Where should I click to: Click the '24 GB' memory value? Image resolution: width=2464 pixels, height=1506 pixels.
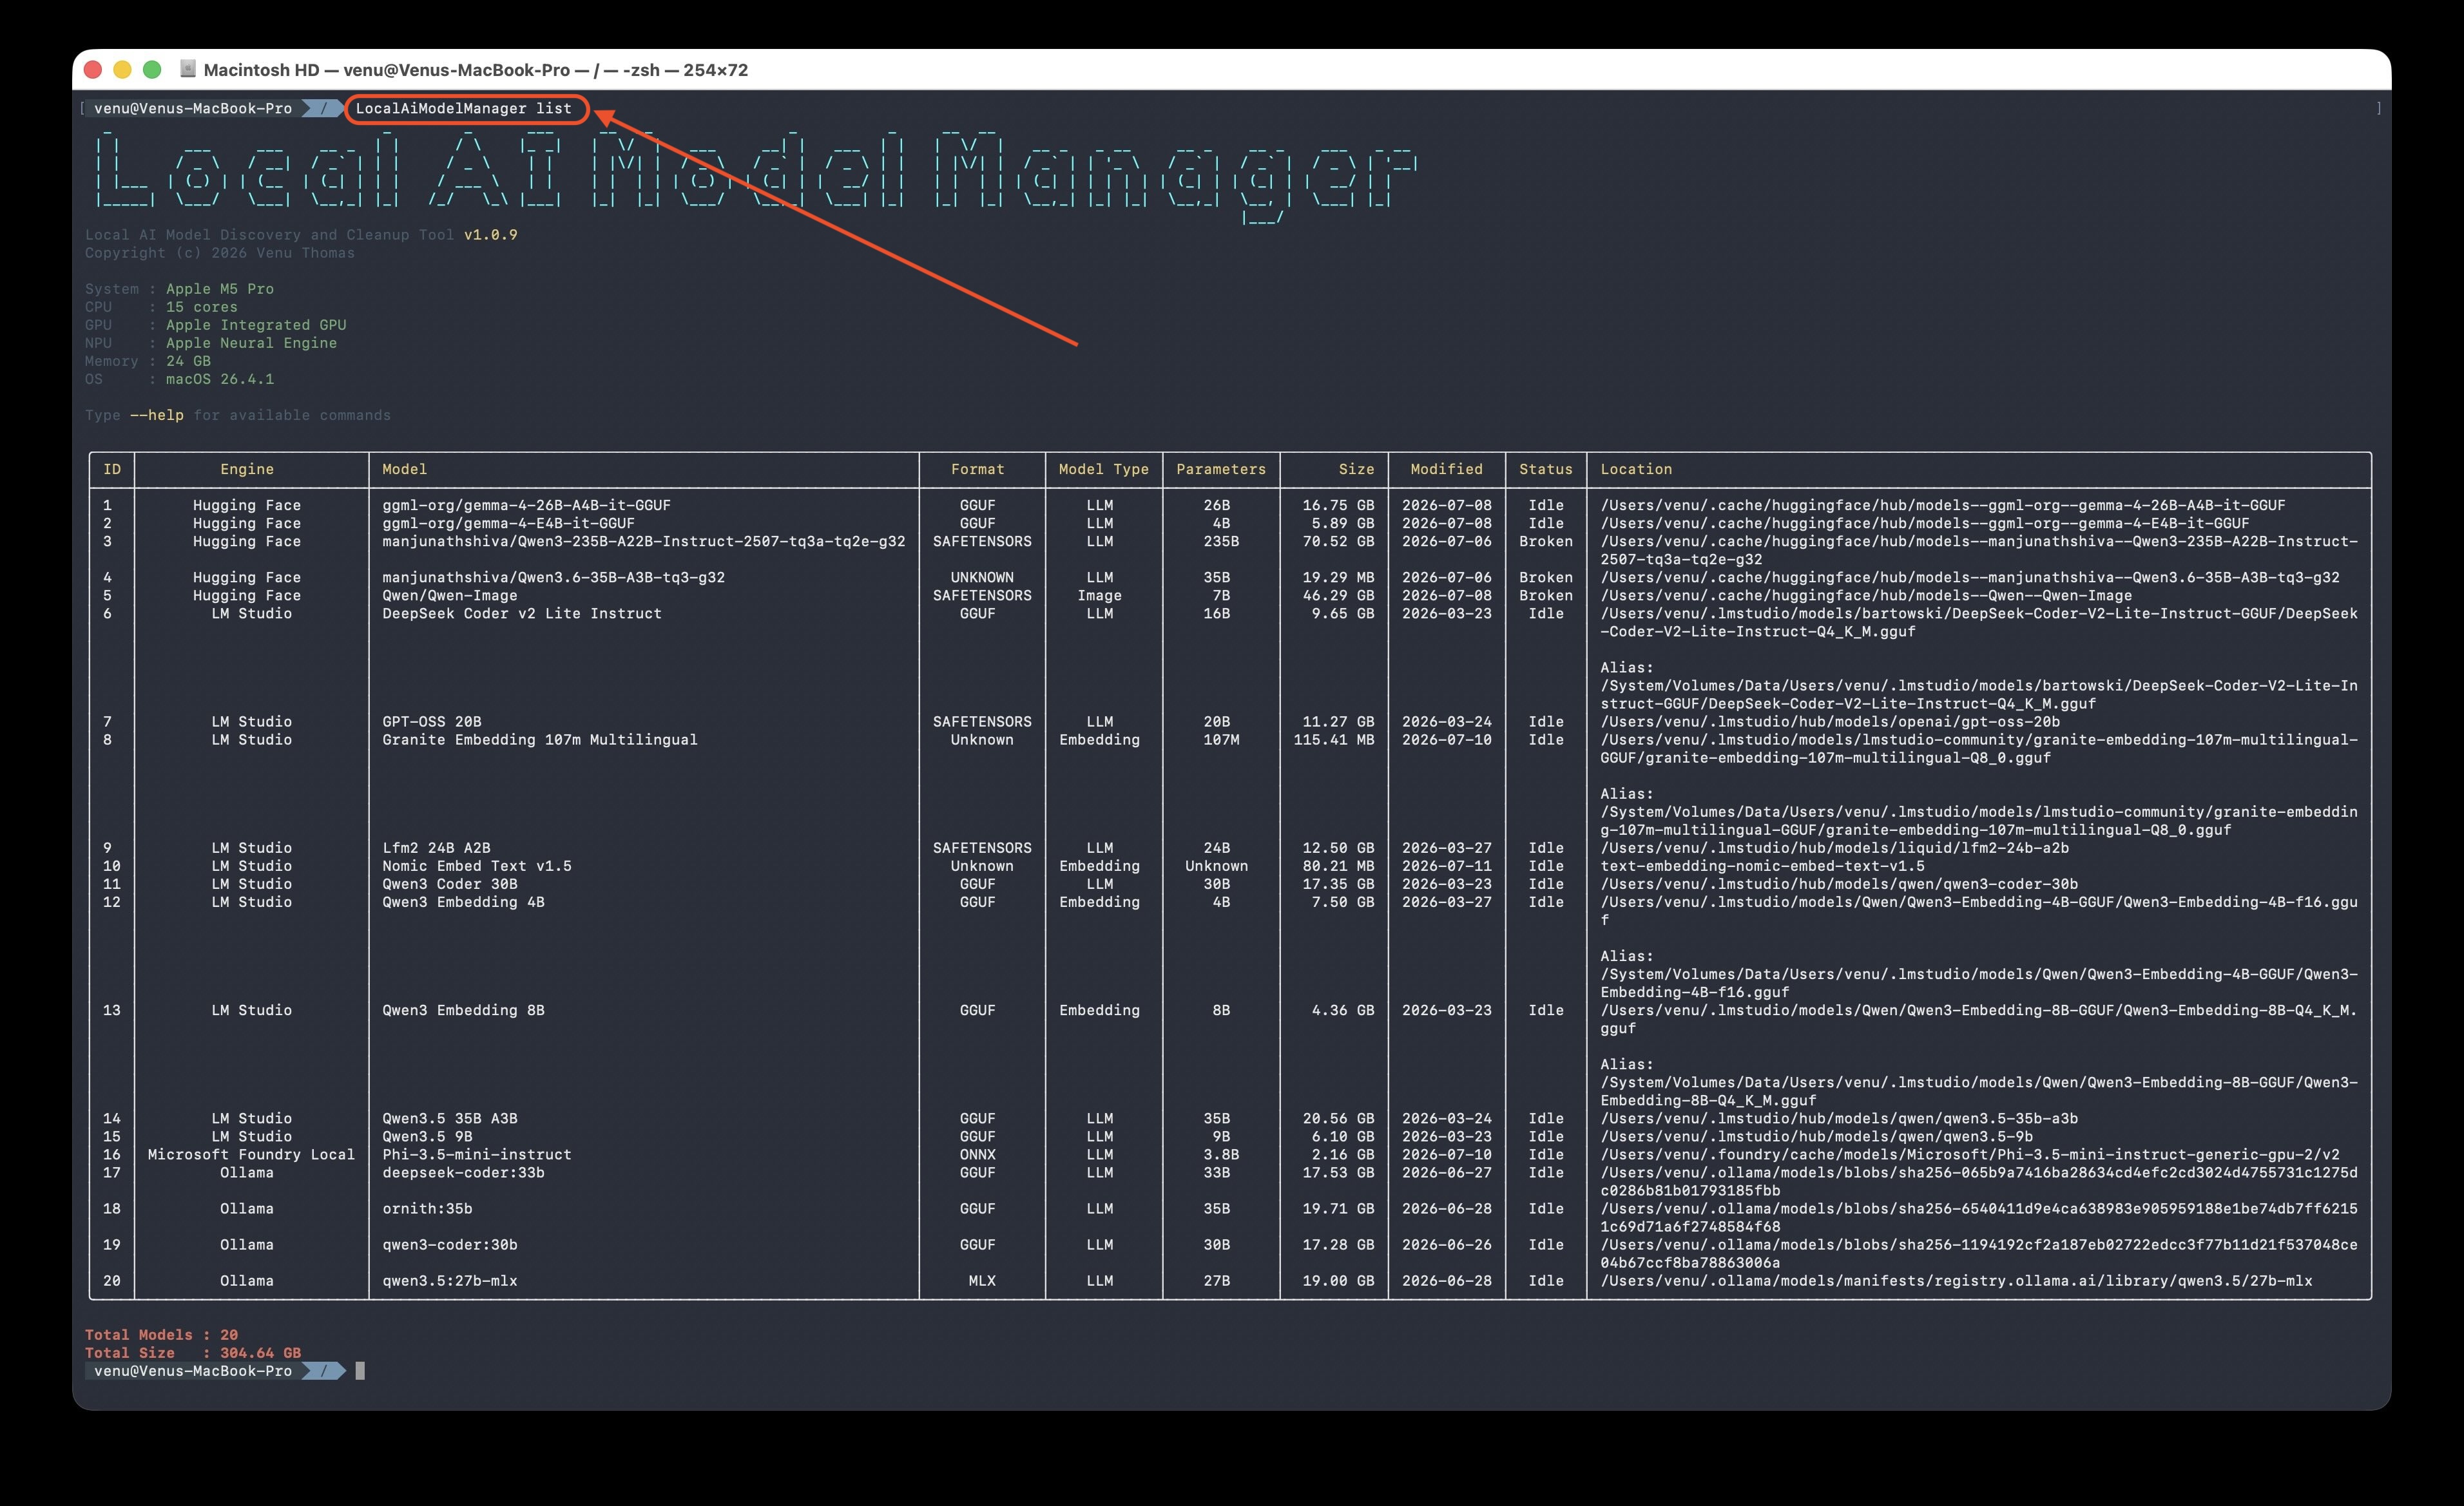188,361
